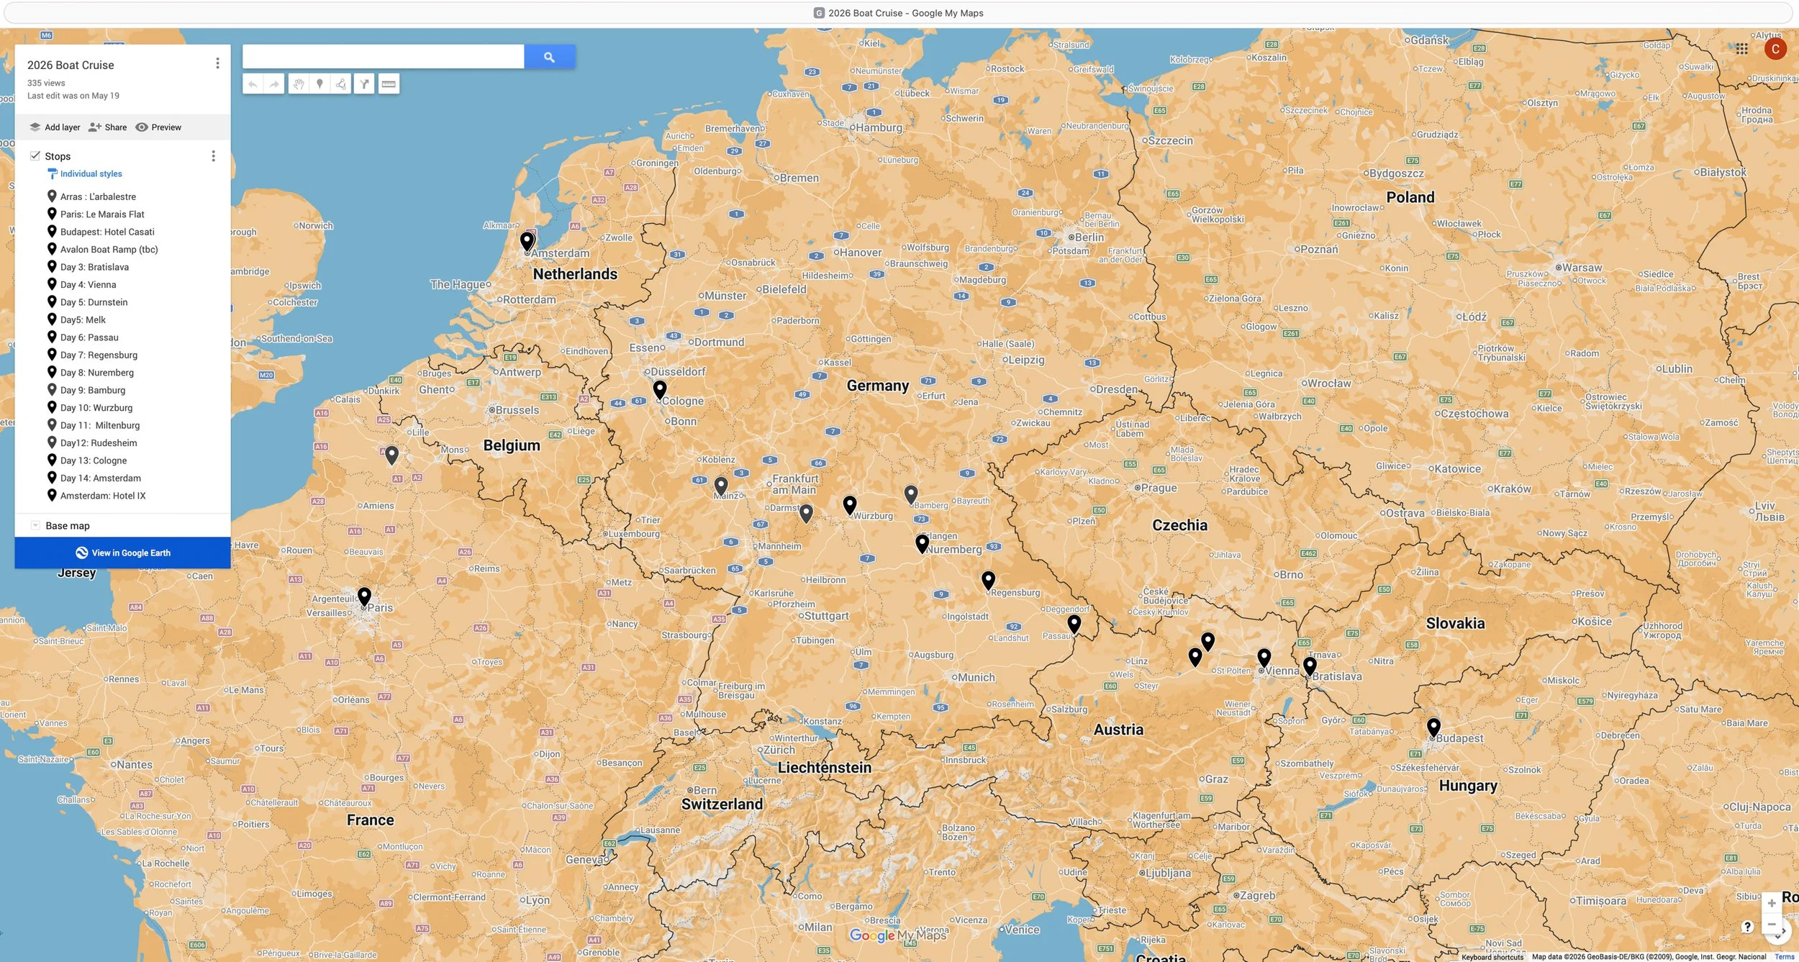
Task: Zoom out with the minus button
Action: coord(1772,924)
